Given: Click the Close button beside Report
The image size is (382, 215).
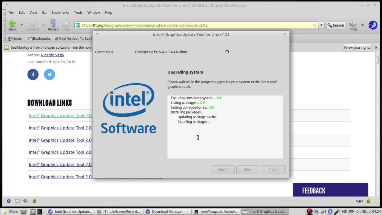Looking at the screenshot, I should click(x=248, y=170).
